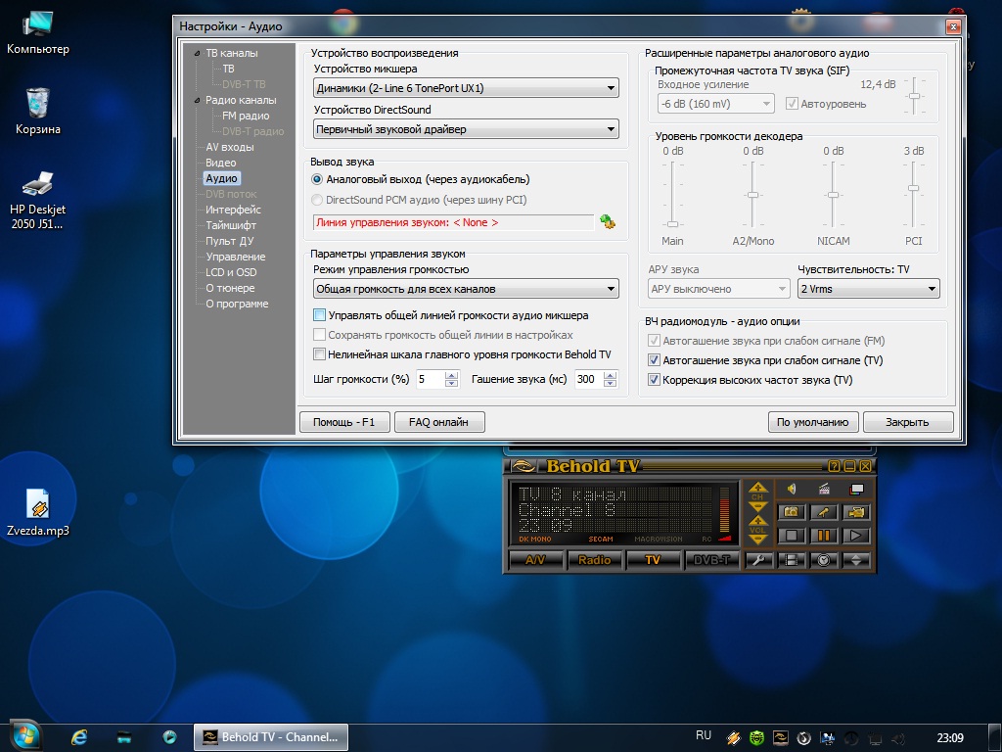This screenshot has width=1002, height=752.
Task: Select analog output via audio cable
Action: [x=317, y=179]
